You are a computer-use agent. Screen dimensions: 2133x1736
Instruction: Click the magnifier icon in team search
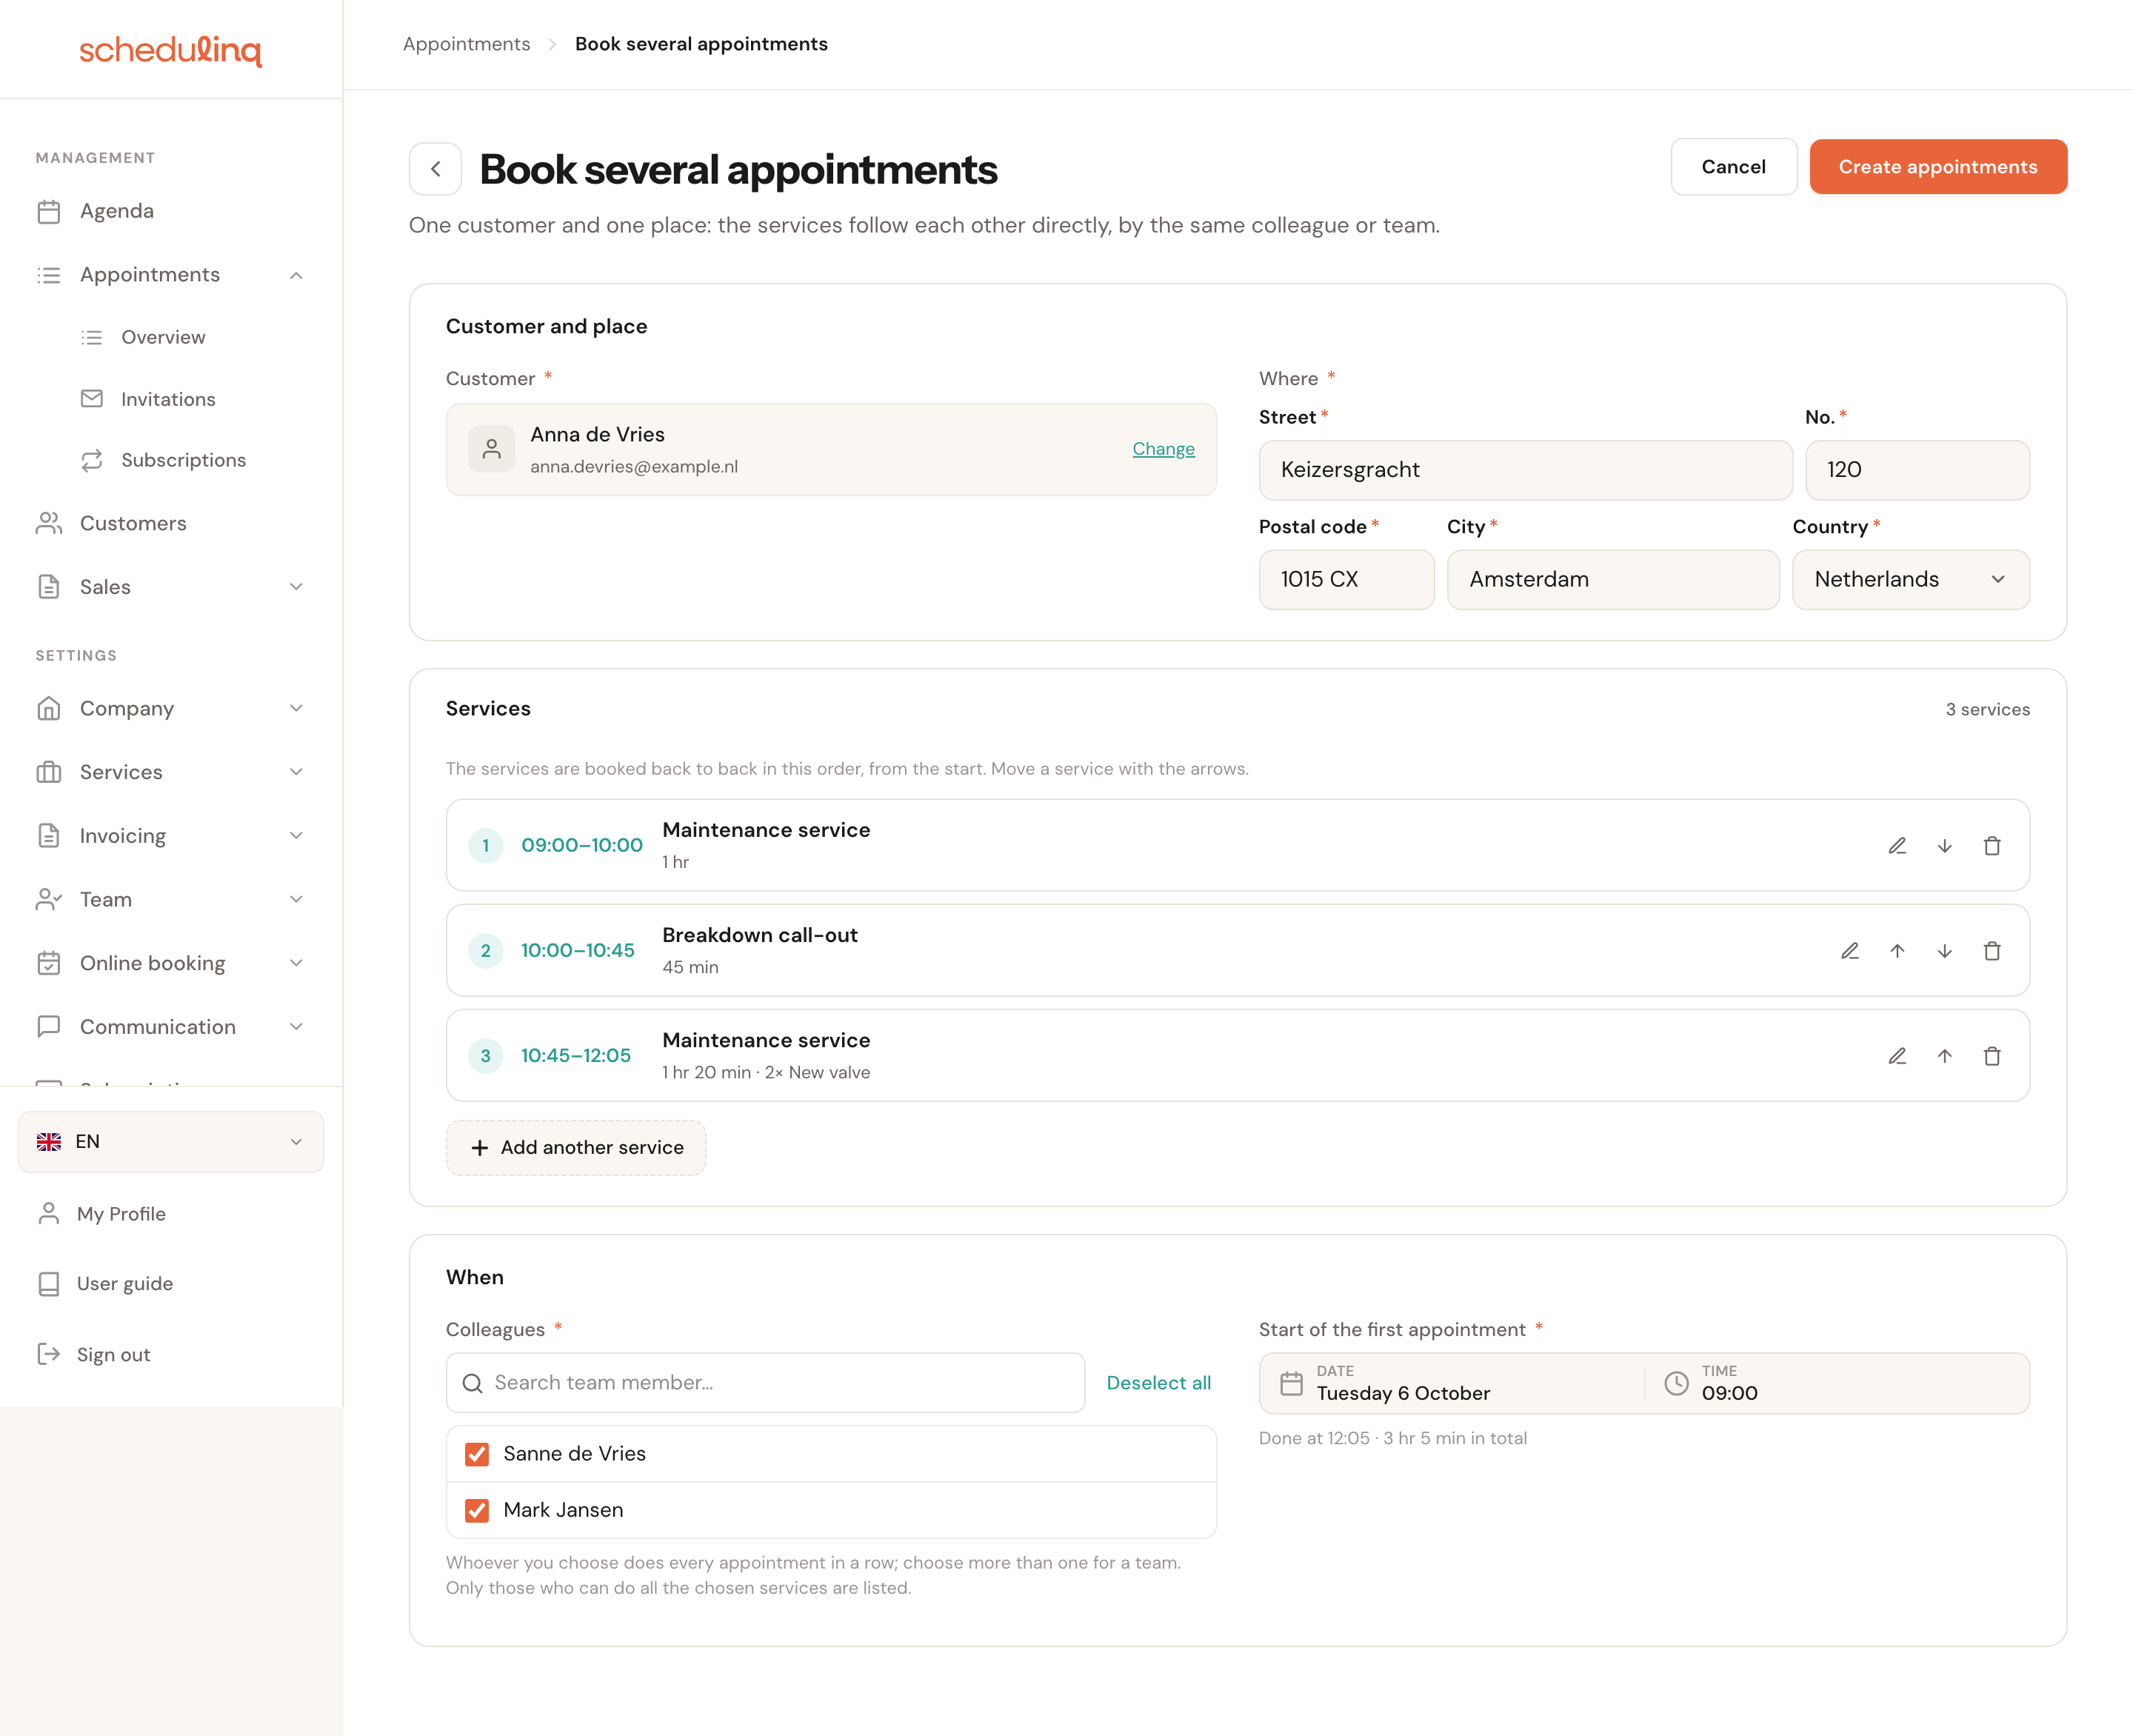[x=472, y=1383]
